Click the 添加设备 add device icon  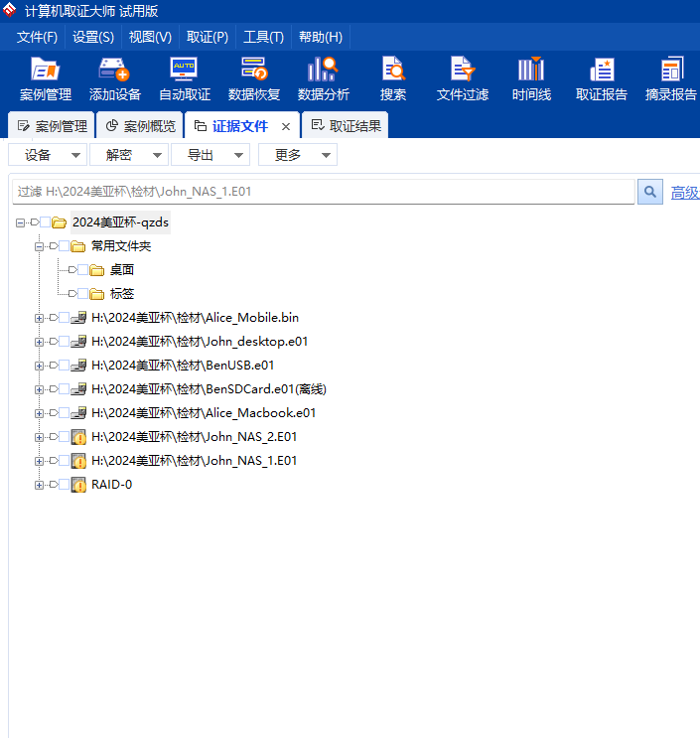click(114, 78)
